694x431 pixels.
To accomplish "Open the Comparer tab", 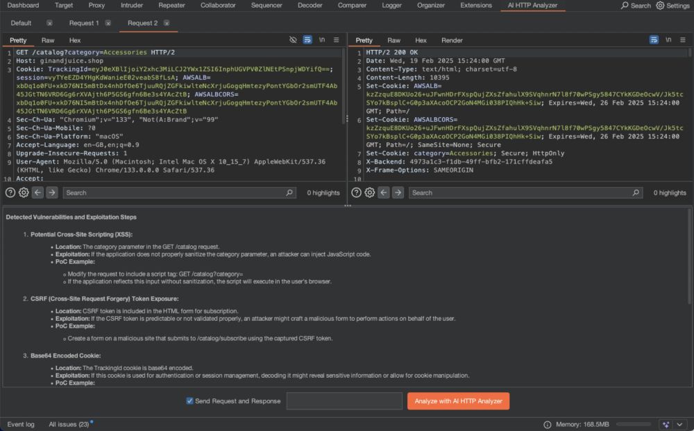I will pos(352,6).
